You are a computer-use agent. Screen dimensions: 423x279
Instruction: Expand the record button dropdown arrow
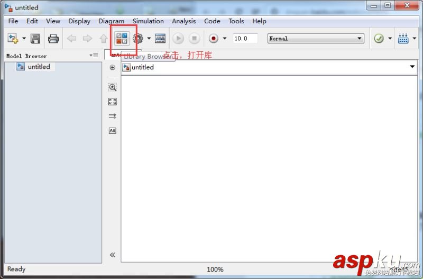224,38
